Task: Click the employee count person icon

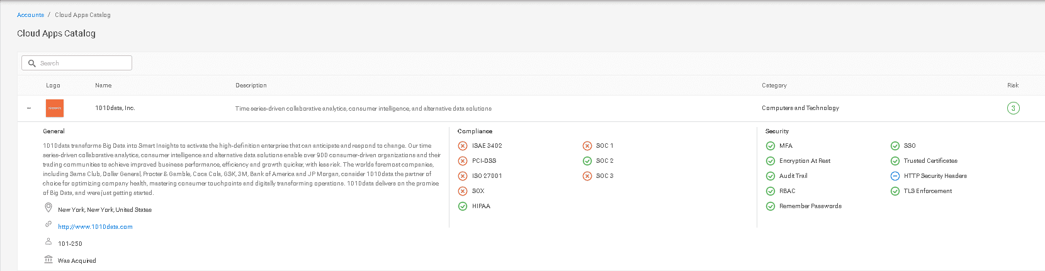Action: coord(48,241)
